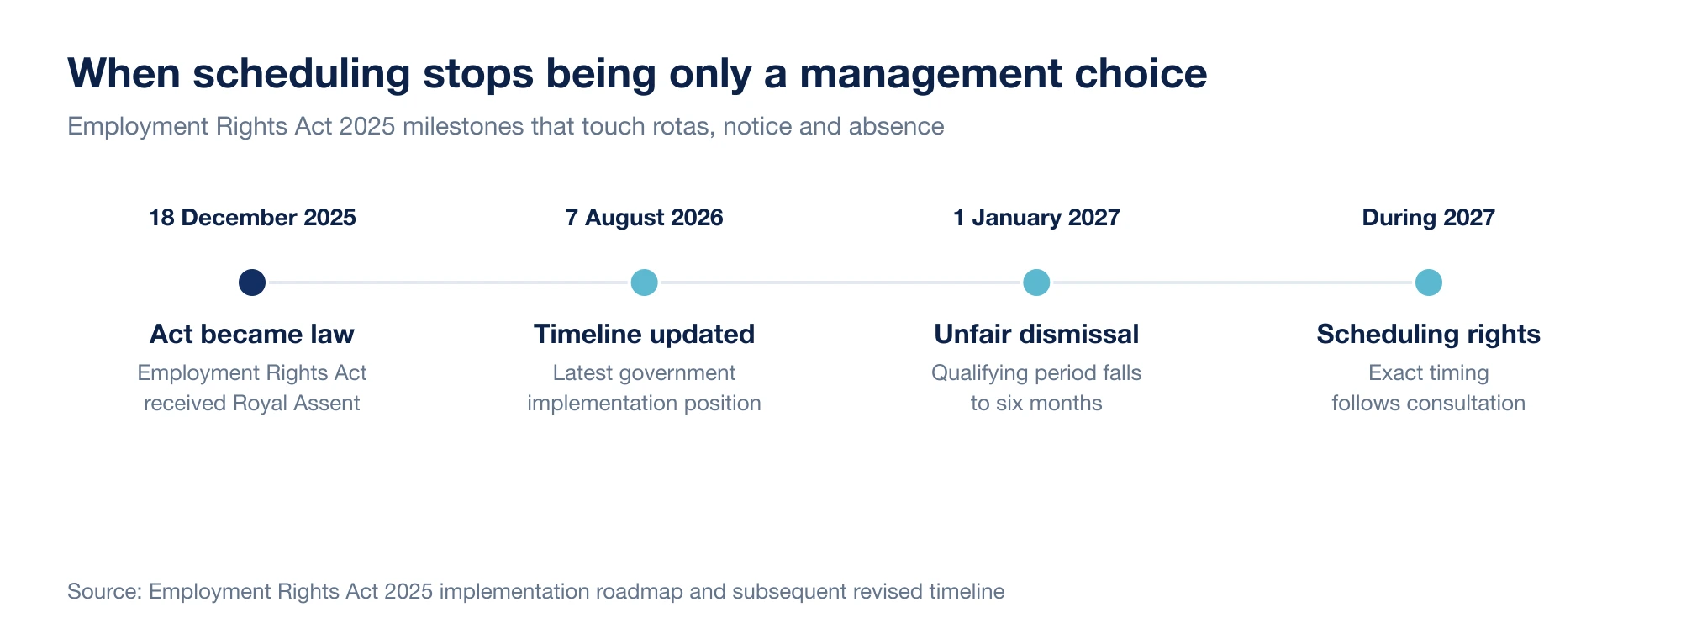Select the subtitle about Employment Rights Act milestones
Image resolution: width=1681 pixels, height=639 pixels.
pyautogui.click(x=506, y=126)
